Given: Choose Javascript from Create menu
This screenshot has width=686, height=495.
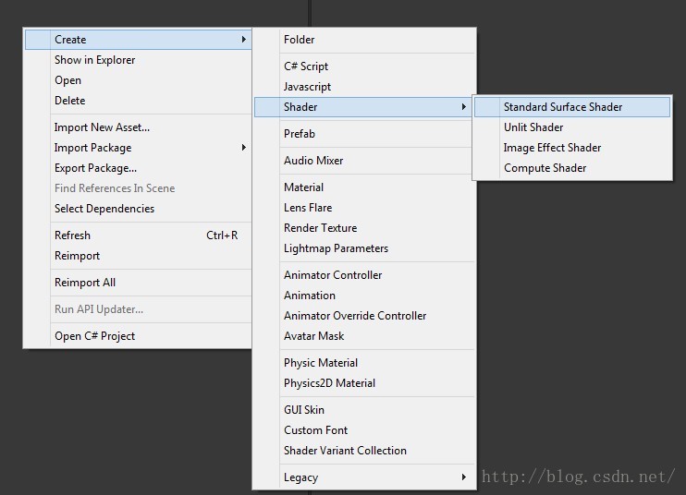Looking at the screenshot, I should pyautogui.click(x=364, y=87).
